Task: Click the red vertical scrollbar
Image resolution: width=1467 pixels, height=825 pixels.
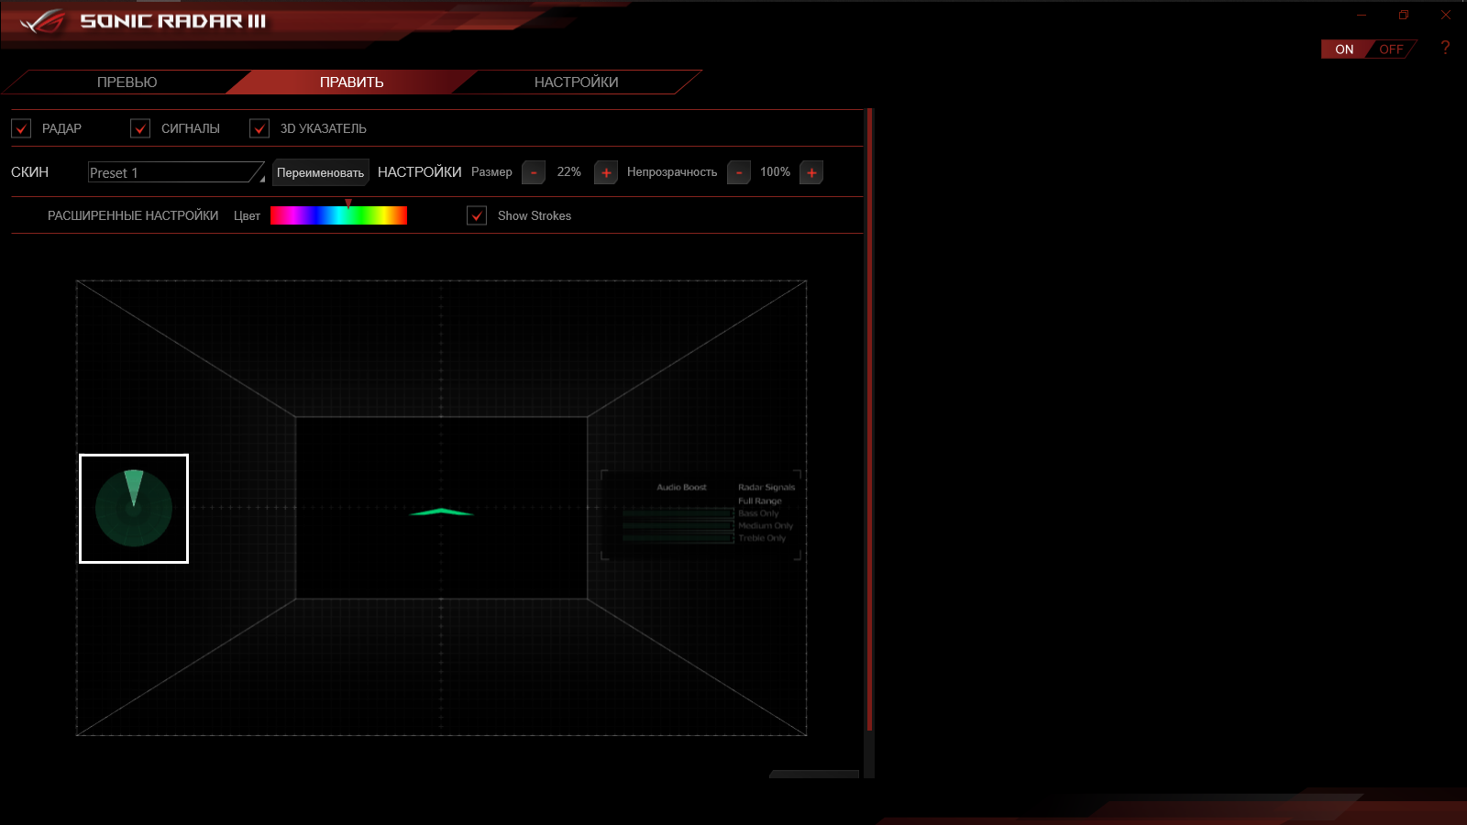Action: pos(869,420)
